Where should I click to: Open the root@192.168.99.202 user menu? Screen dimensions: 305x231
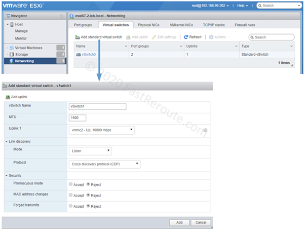[210, 6]
